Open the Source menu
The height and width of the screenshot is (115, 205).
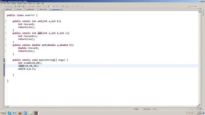[x=9, y=4]
